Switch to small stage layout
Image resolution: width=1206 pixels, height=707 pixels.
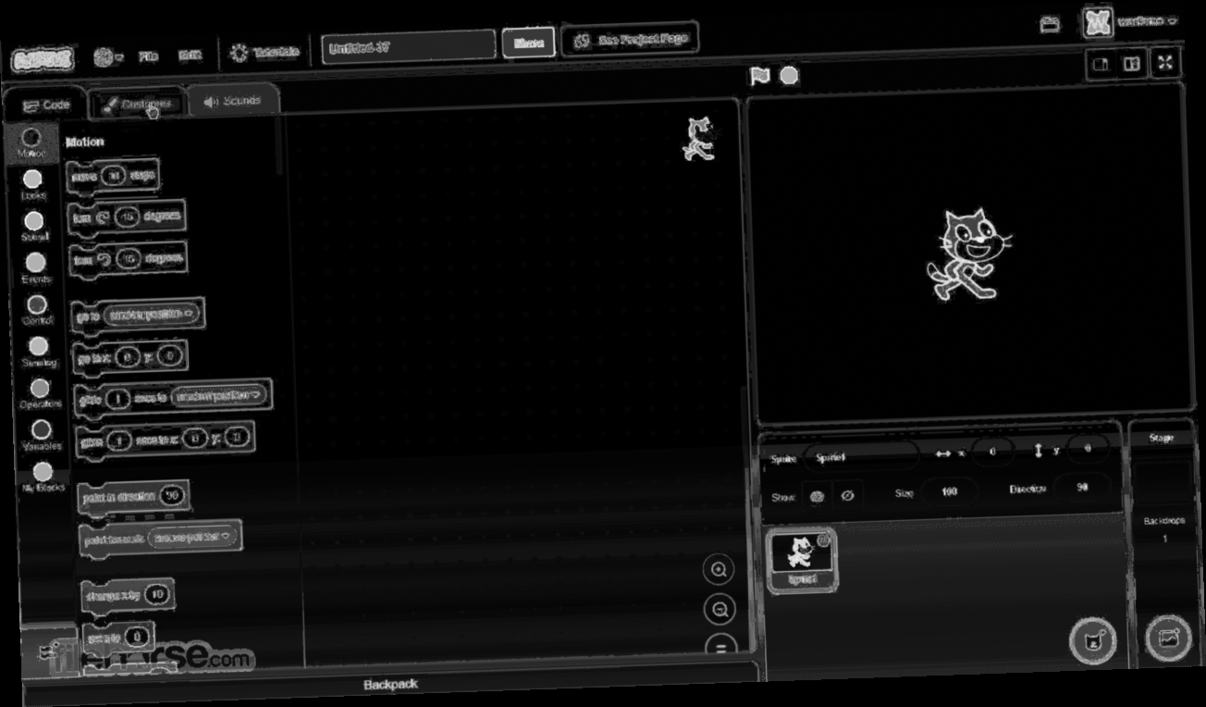pos(1101,65)
